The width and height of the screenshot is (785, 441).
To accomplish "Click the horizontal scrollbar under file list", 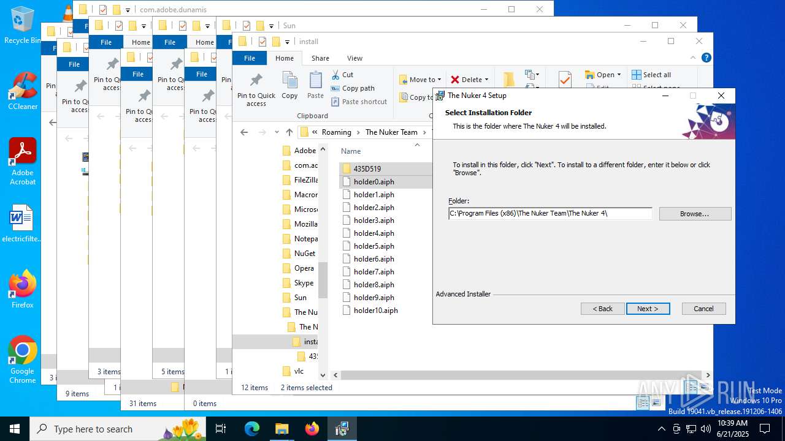I will (x=520, y=375).
